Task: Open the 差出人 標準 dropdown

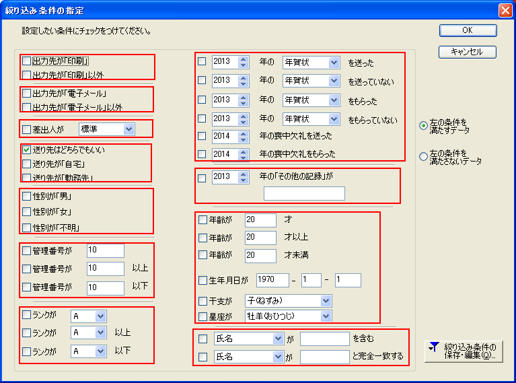Action: tap(128, 129)
